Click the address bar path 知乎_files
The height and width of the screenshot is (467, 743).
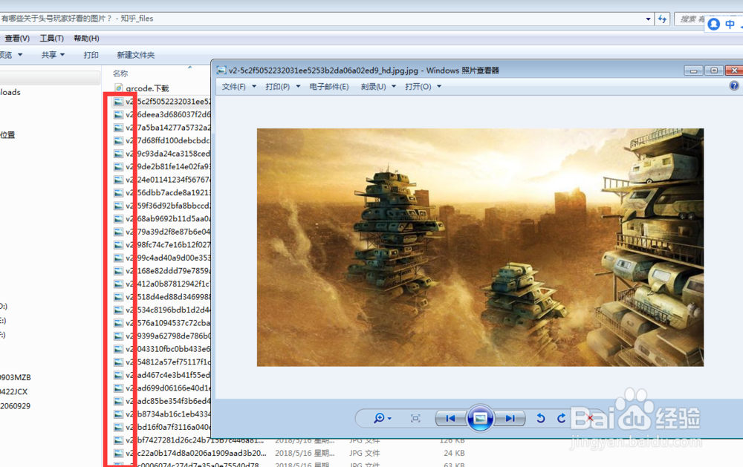point(137,19)
